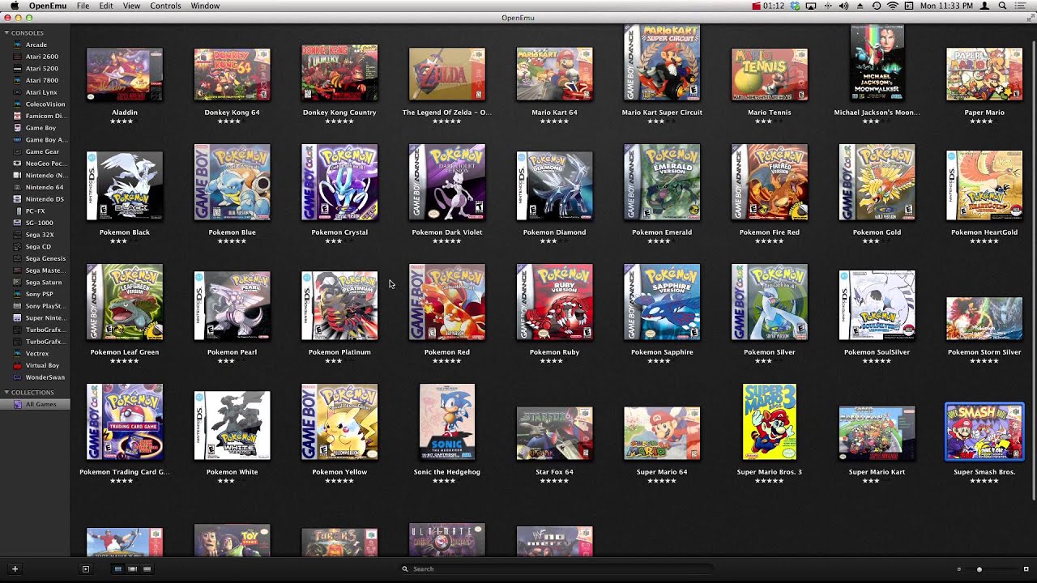Open the Apple menu
The height and width of the screenshot is (583, 1037).
pyautogui.click(x=14, y=6)
